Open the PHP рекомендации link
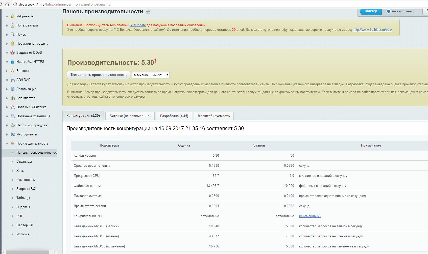The height and width of the screenshot is (254, 428). click(x=310, y=216)
